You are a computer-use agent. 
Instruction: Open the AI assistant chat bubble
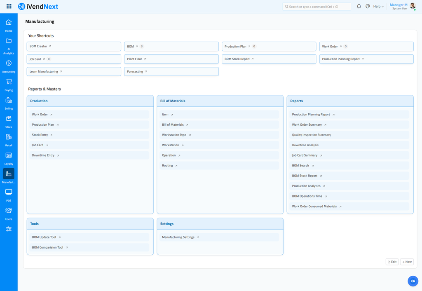413,281
